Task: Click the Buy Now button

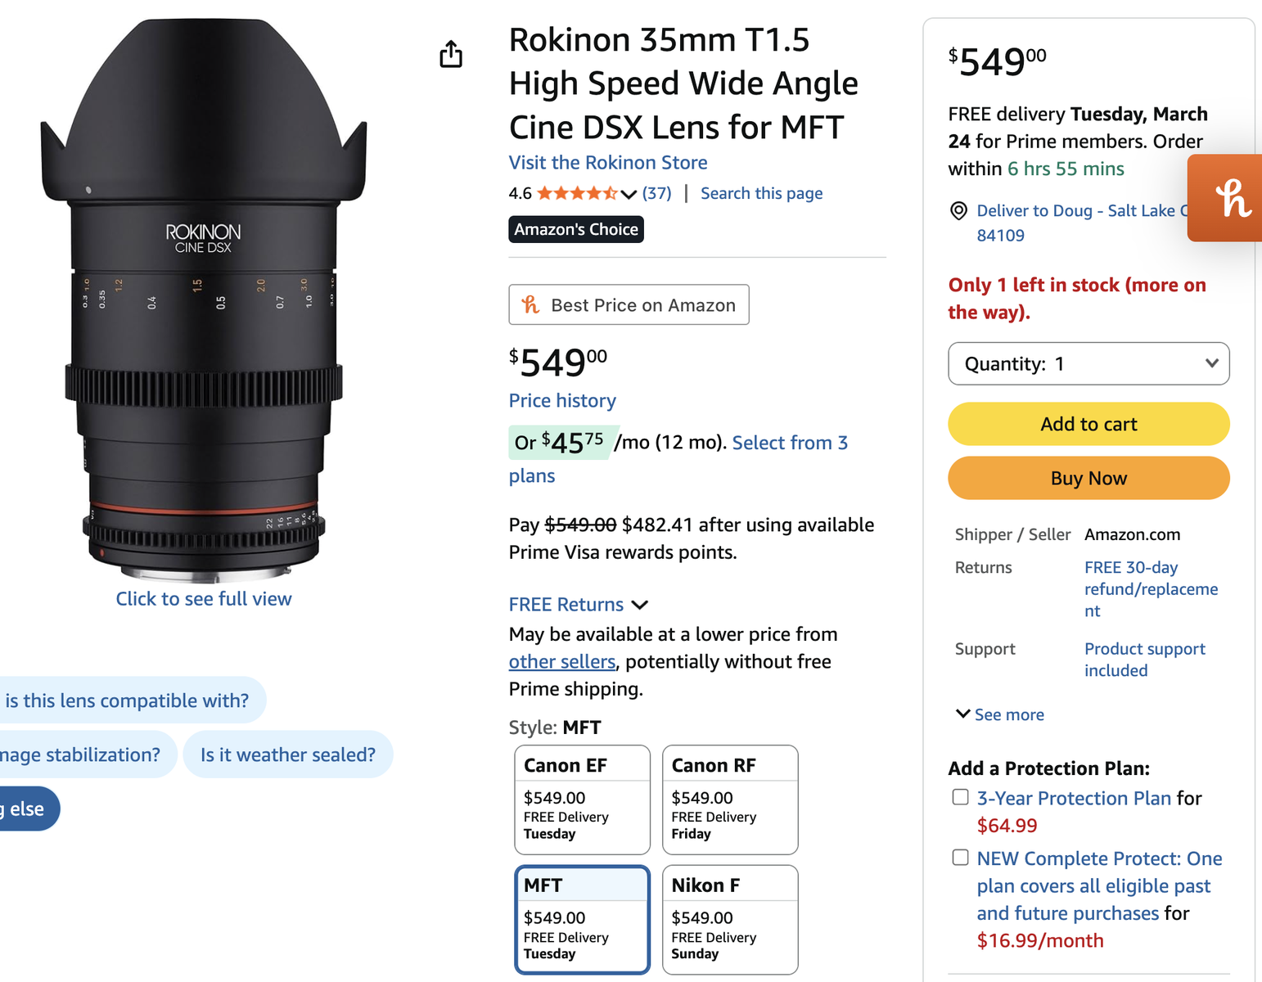Action: 1088,478
